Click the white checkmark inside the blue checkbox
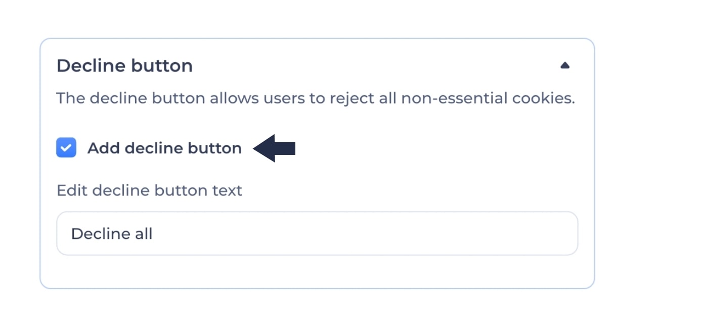 coord(66,148)
